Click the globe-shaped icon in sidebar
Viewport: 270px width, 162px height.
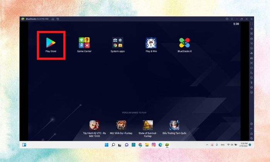point(251,88)
